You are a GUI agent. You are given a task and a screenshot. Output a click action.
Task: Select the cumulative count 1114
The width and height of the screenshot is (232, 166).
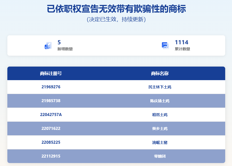pyautogui.click(x=181, y=42)
